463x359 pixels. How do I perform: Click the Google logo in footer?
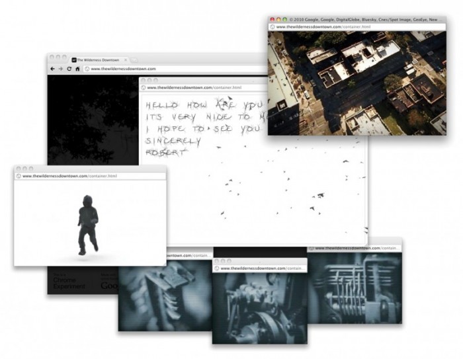[109, 286]
